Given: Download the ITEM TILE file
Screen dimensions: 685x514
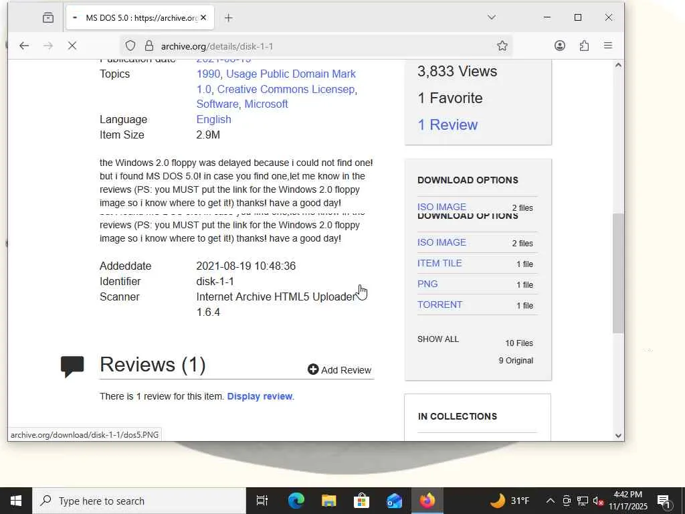Looking at the screenshot, I should [439, 263].
